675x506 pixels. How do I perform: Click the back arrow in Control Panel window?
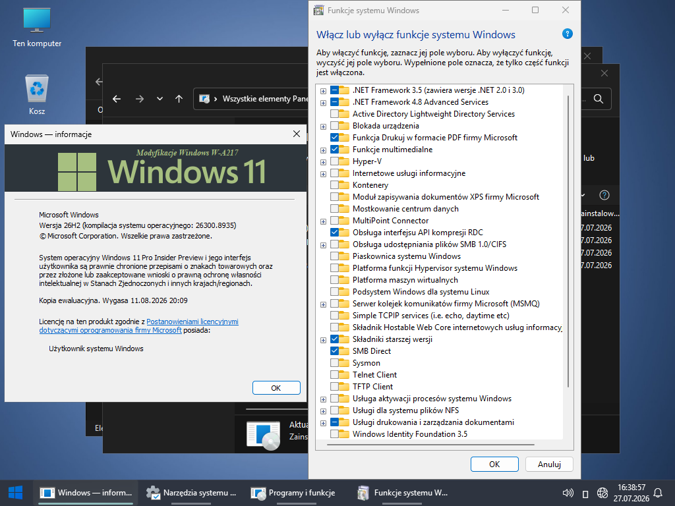click(117, 99)
